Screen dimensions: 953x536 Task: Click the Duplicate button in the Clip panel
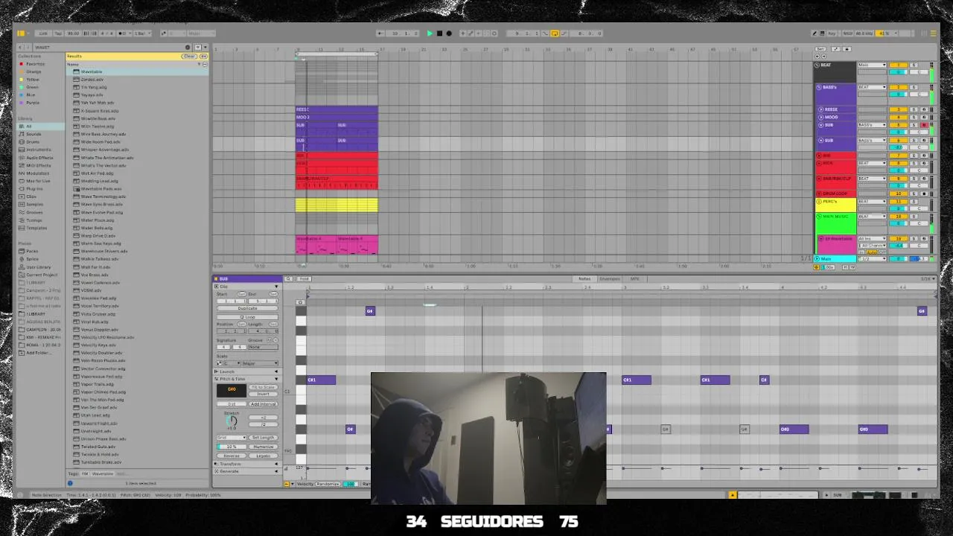tap(247, 308)
